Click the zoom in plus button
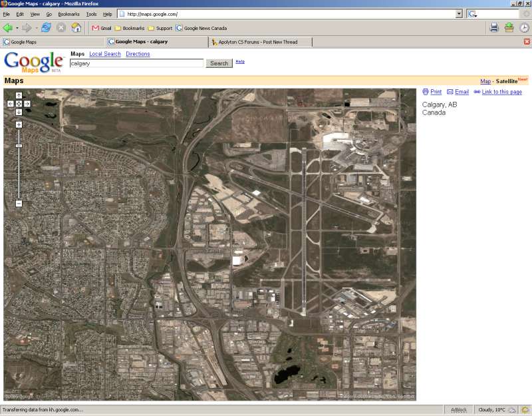 pos(19,124)
